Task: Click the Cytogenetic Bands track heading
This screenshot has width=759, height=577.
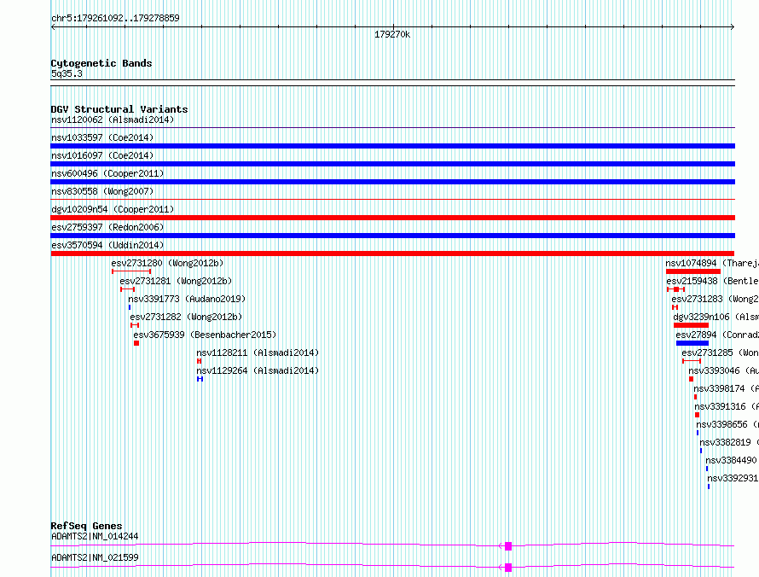Action: tap(101, 63)
